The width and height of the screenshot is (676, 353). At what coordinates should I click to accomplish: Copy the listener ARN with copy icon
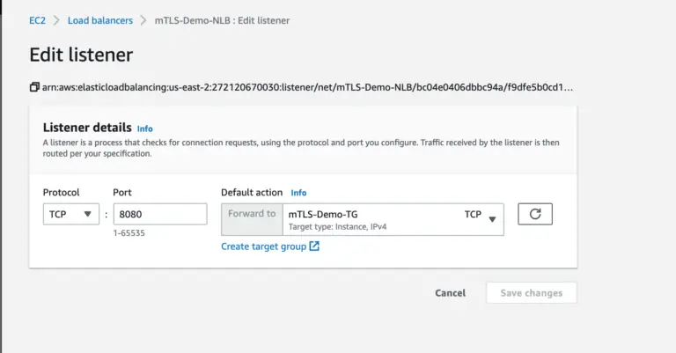tap(34, 87)
